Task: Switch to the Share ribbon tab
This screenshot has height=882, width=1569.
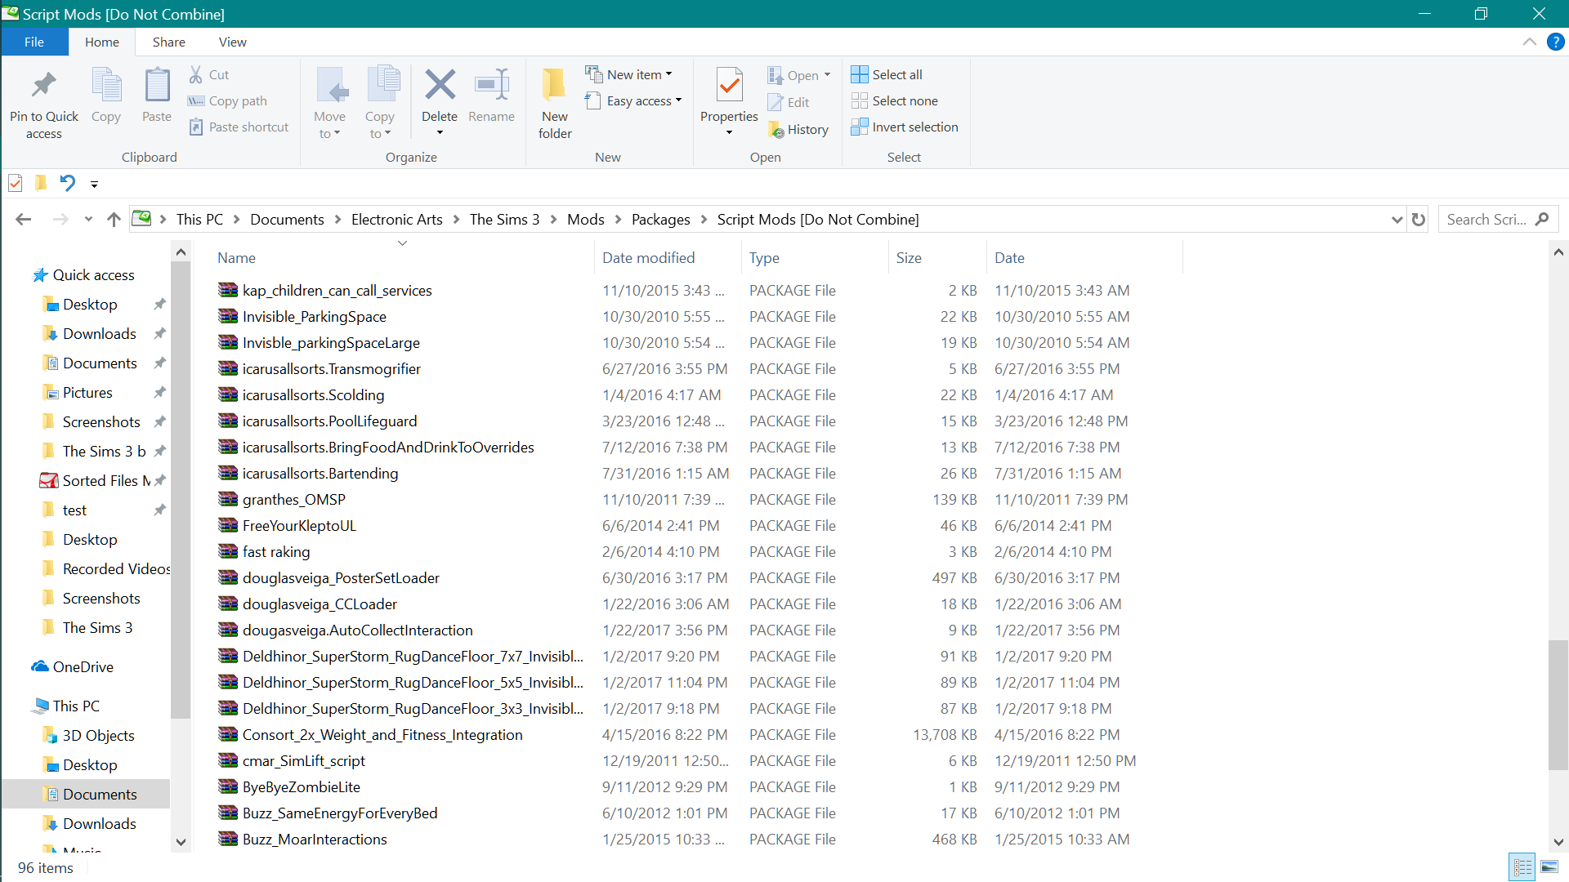Action: [169, 42]
